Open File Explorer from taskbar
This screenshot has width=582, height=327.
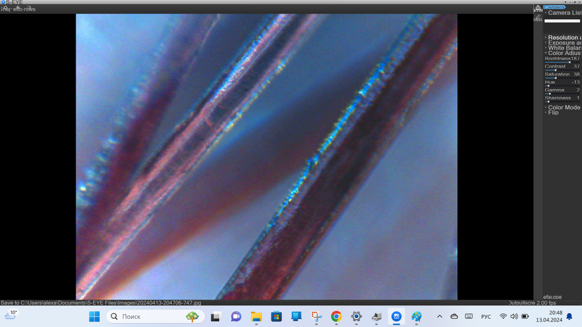click(x=256, y=316)
